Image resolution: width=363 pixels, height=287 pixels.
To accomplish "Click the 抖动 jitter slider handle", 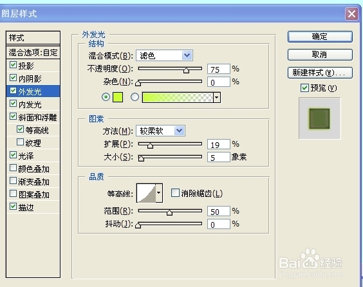I will click(x=138, y=225).
